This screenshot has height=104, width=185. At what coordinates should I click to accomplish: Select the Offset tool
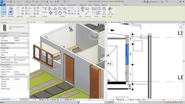click(x=55, y=9)
